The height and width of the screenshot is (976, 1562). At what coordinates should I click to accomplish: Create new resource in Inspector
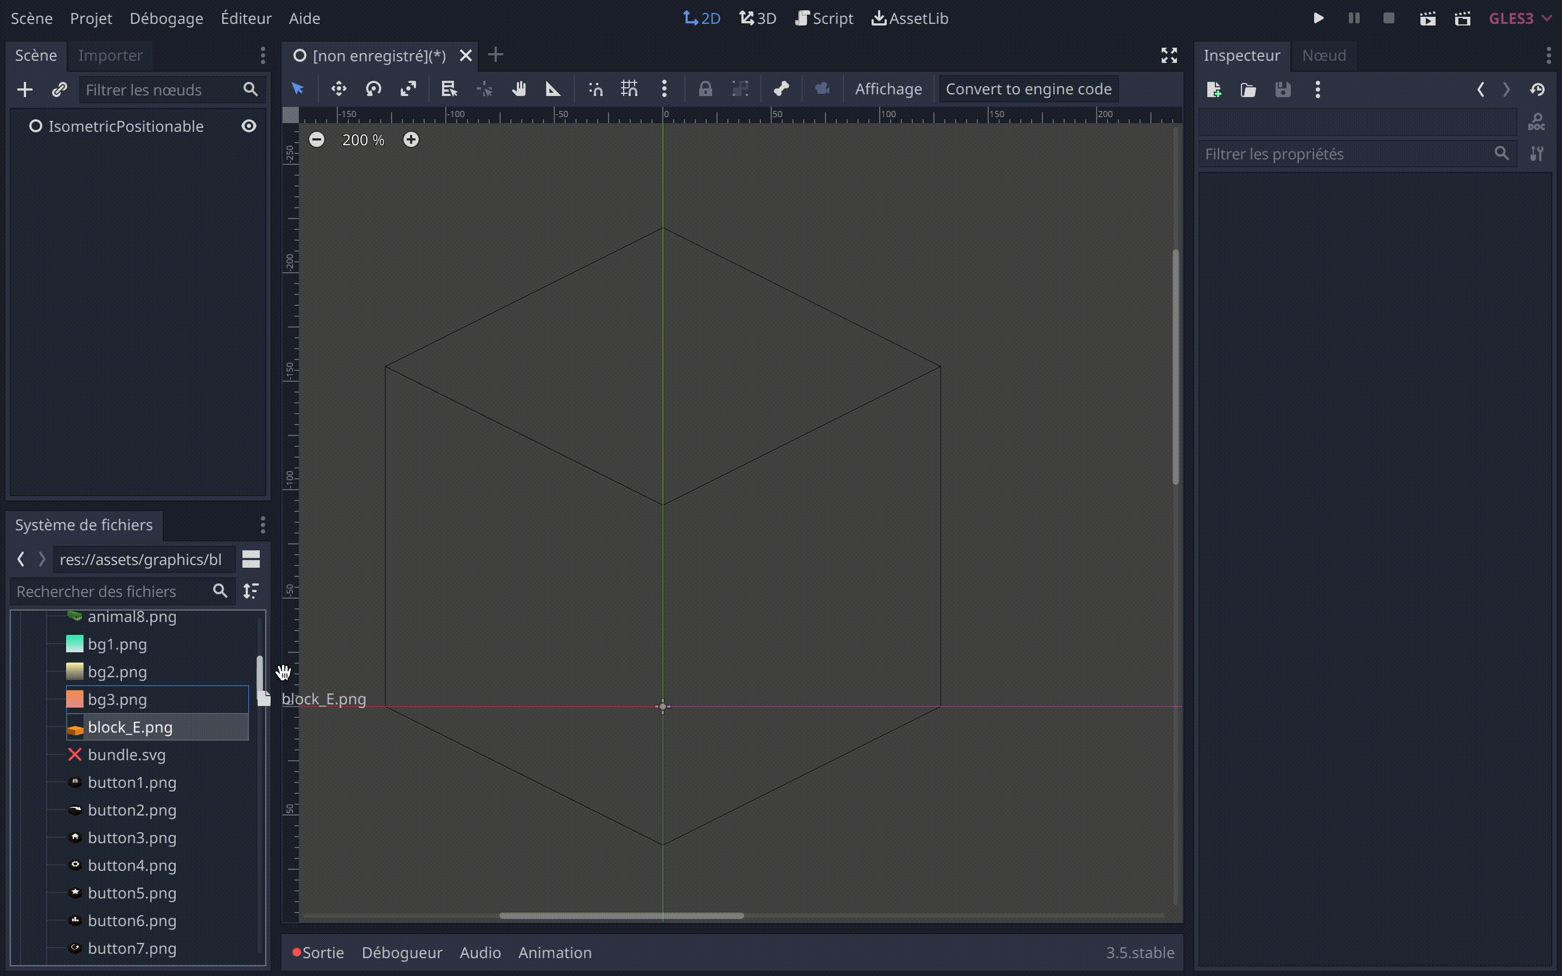(x=1214, y=89)
